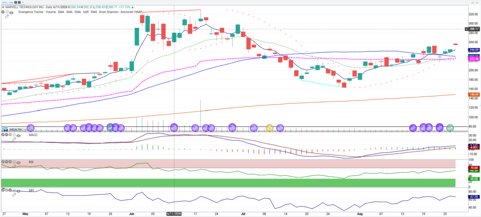Click the RSI indicator label

pyautogui.click(x=31, y=162)
